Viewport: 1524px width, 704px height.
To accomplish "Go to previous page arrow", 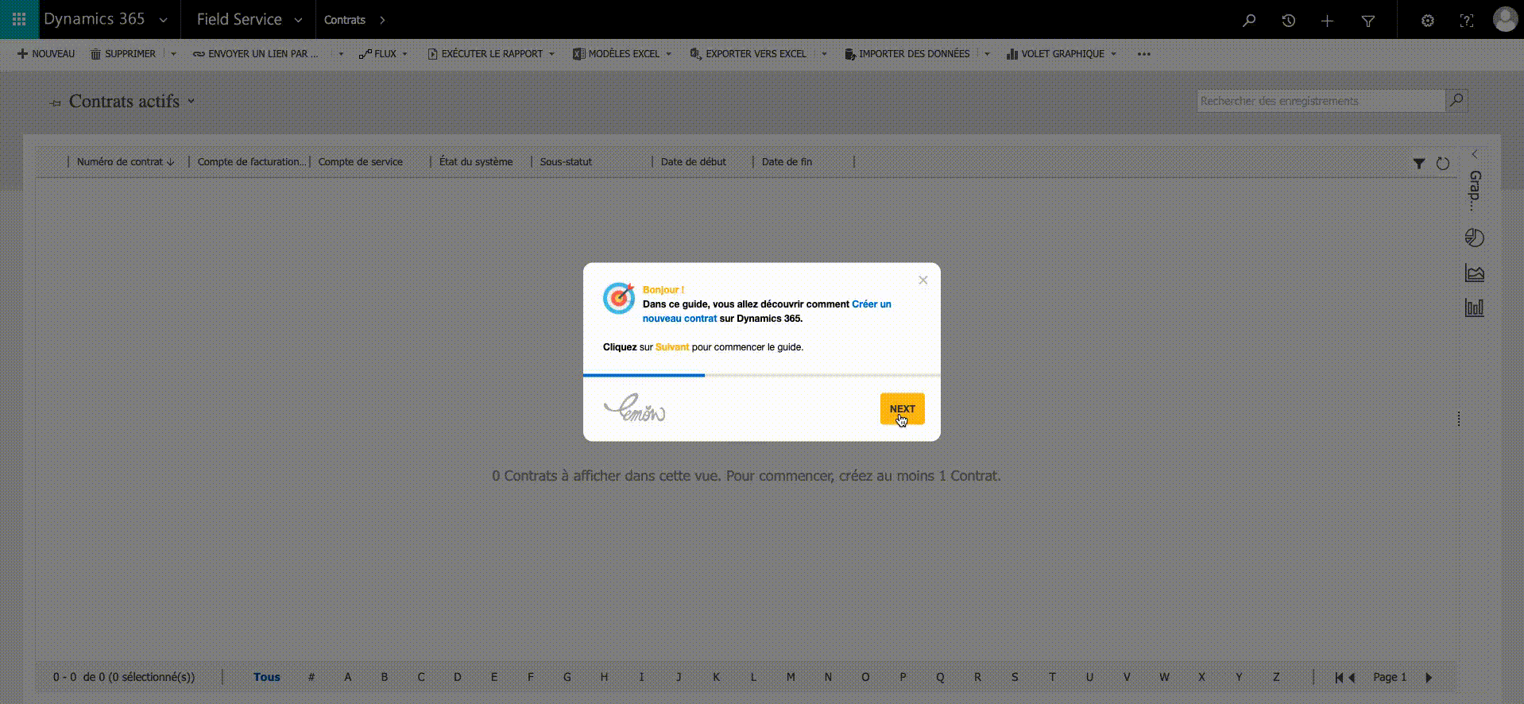I will (x=1352, y=677).
